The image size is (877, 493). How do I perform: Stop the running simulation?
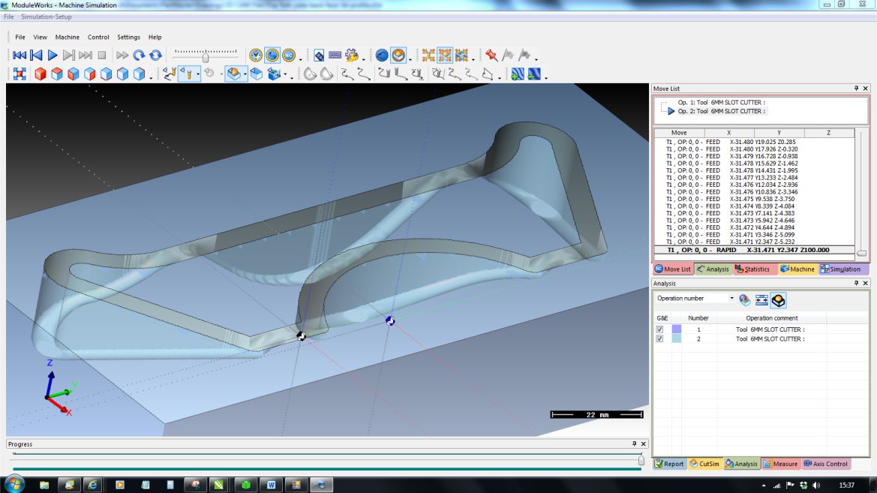pos(101,54)
